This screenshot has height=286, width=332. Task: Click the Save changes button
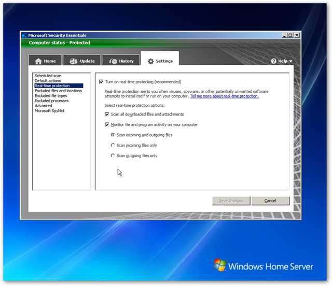pyautogui.click(x=231, y=201)
